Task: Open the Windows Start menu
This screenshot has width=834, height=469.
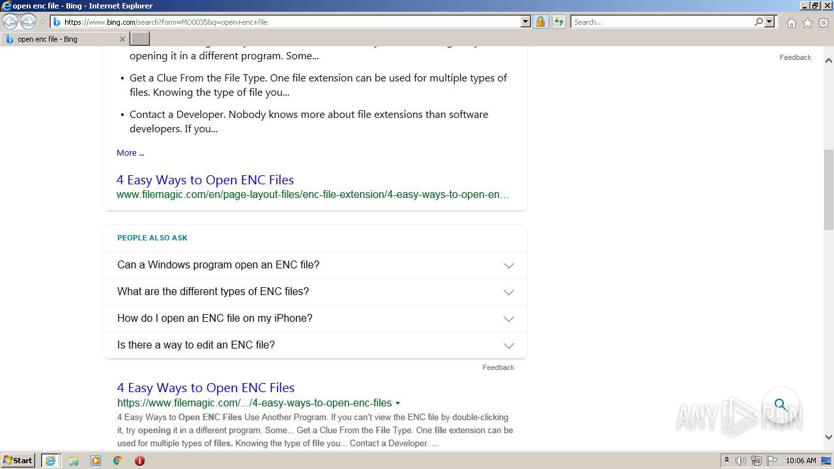Action: [18, 461]
